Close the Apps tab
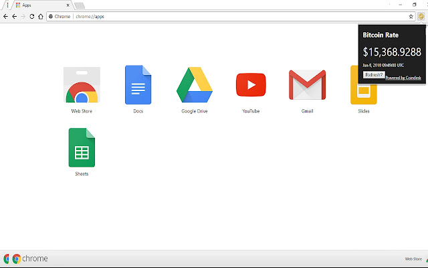Screen dimensions: 428x268 [68, 5]
